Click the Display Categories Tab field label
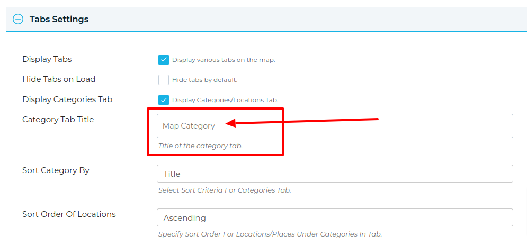 tap(67, 99)
